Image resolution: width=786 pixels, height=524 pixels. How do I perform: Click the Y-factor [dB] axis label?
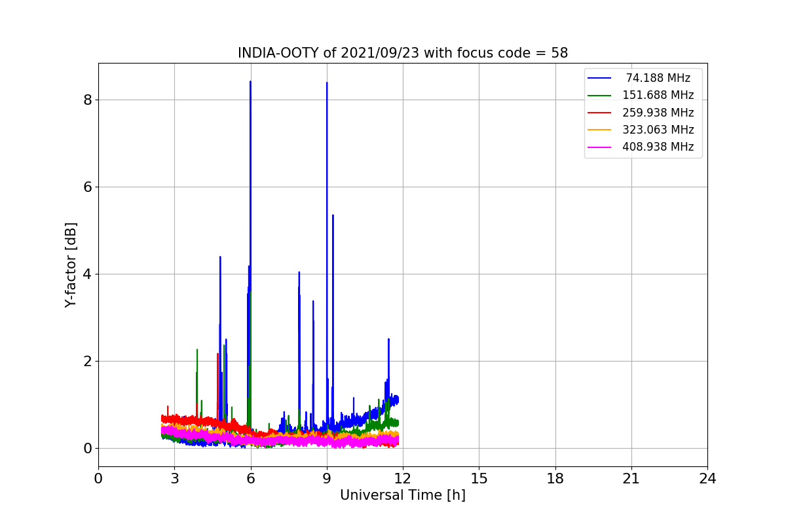(71, 265)
